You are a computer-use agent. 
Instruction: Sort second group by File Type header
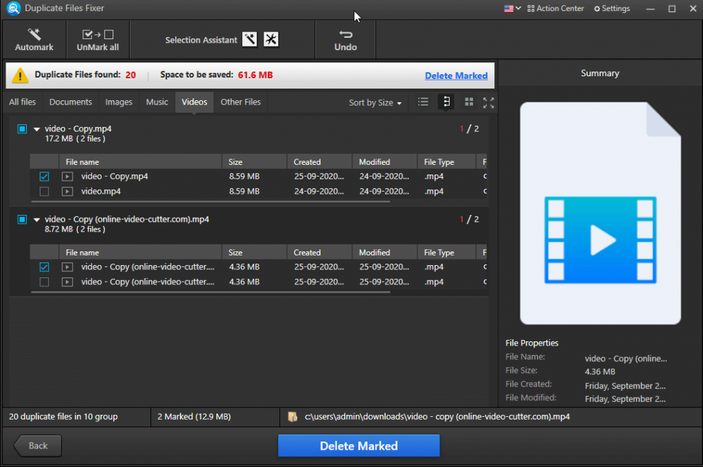[446, 253]
